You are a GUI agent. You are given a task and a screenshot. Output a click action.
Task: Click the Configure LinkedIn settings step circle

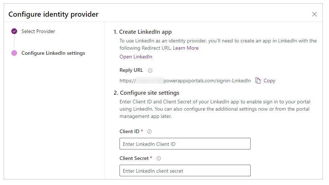pos(14,53)
